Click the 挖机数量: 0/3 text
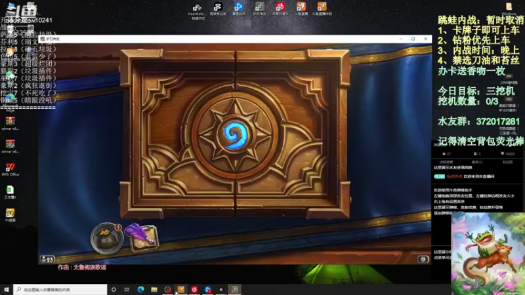The width and height of the screenshot is (525, 295). 468,101
